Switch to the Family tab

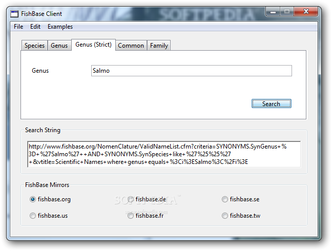(x=159, y=46)
